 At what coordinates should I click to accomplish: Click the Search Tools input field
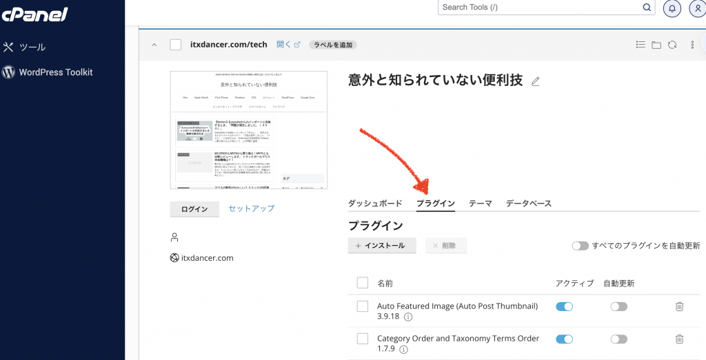click(x=538, y=8)
